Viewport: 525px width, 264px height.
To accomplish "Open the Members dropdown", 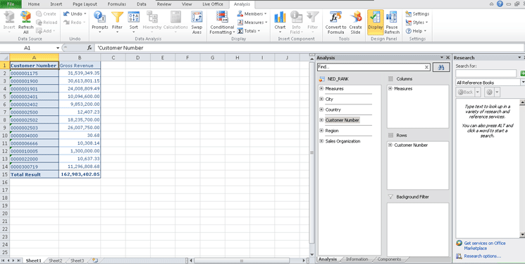I will [252, 13].
